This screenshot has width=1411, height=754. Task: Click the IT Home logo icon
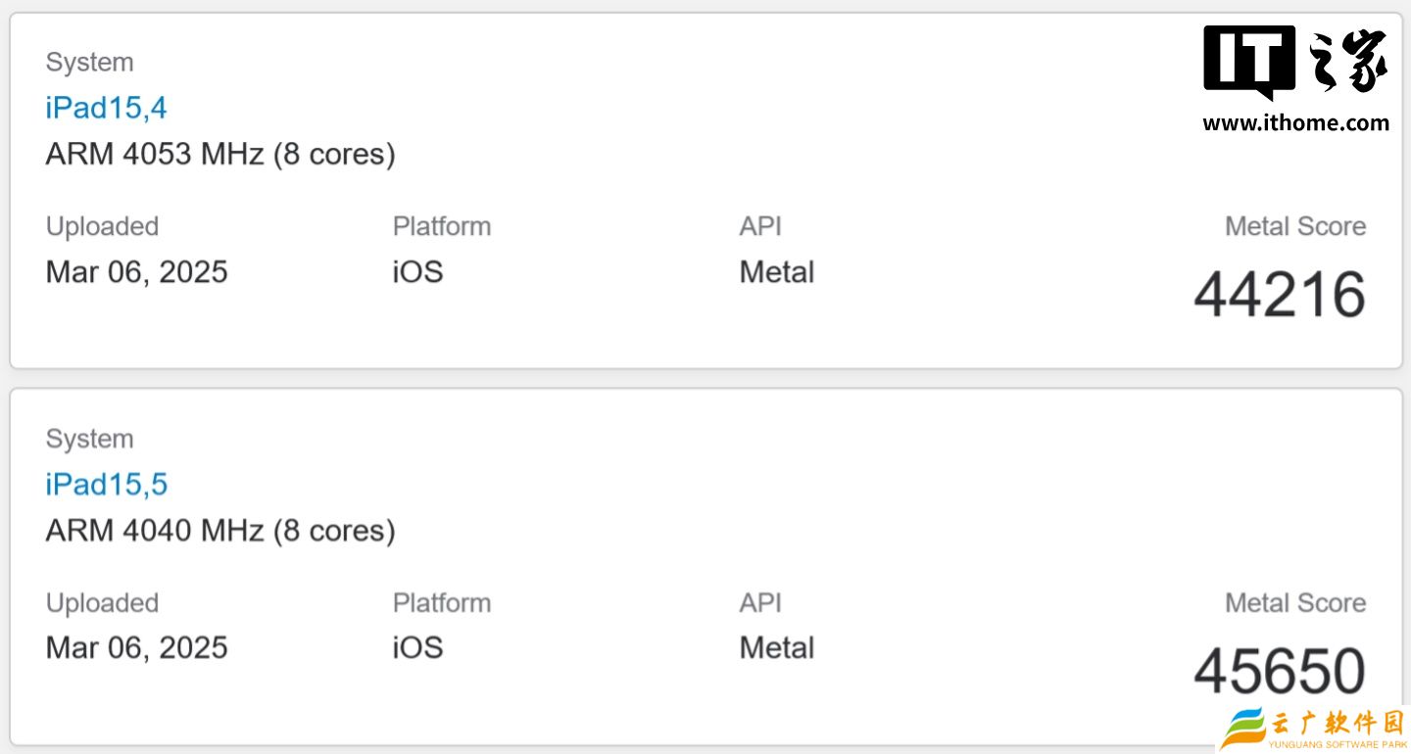[x=1295, y=62]
